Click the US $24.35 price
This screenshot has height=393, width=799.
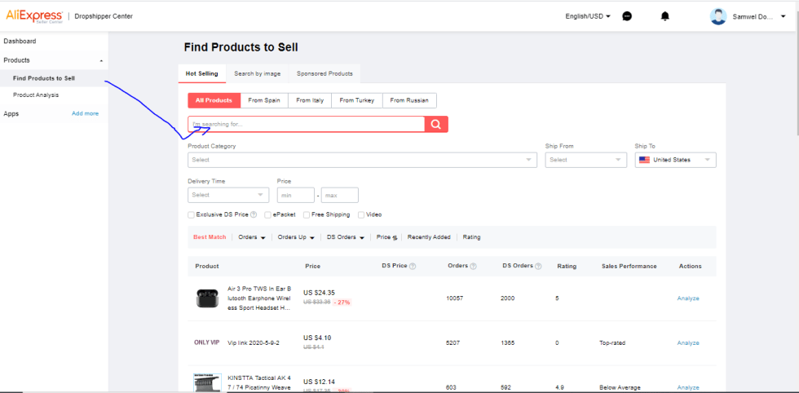(319, 293)
